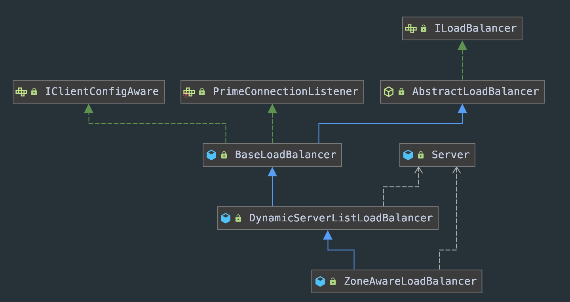The image size is (570, 302).
Task: Click the lock icon beside BaseLoadBalancer
Action: click(x=224, y=155)
